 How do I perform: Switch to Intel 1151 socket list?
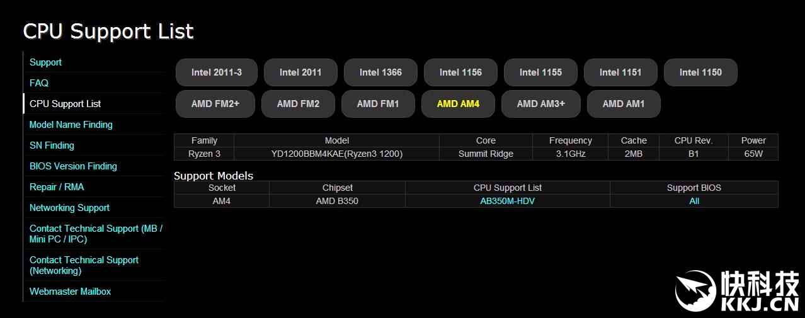click(620, 72)
